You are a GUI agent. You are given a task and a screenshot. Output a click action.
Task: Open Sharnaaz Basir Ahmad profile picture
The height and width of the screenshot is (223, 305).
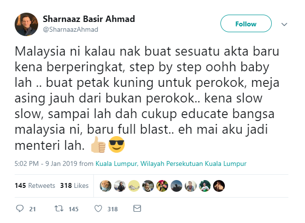coord(26,24)
